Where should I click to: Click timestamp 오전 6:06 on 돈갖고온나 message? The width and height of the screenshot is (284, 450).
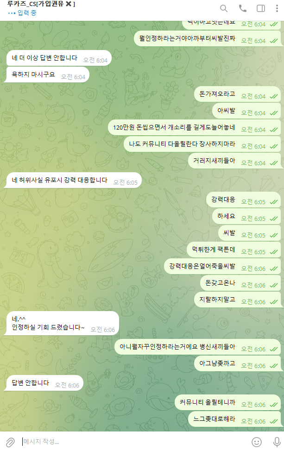pos(253,285)
